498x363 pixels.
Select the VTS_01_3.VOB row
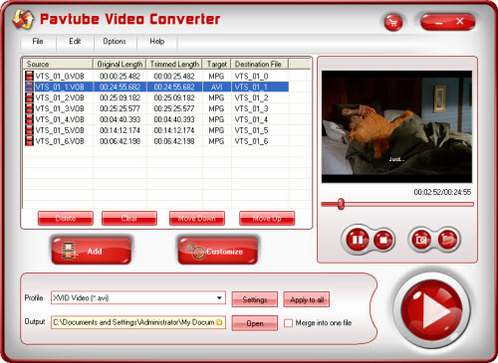click(x=156, y=108)
